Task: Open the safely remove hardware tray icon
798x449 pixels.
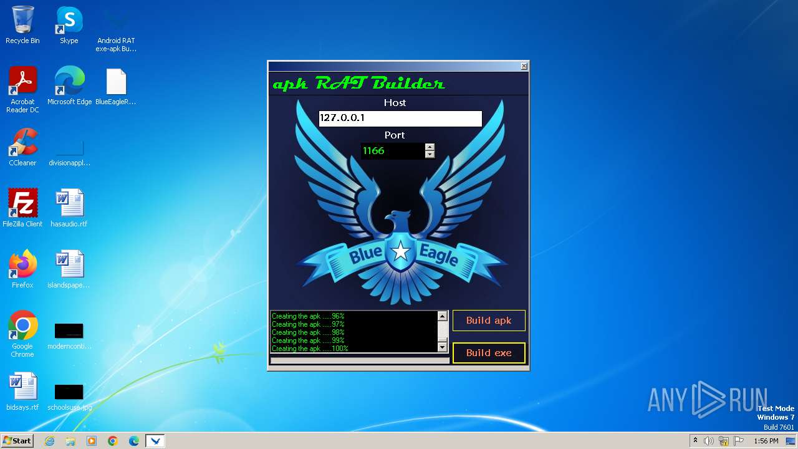Action: coord(724,441)
